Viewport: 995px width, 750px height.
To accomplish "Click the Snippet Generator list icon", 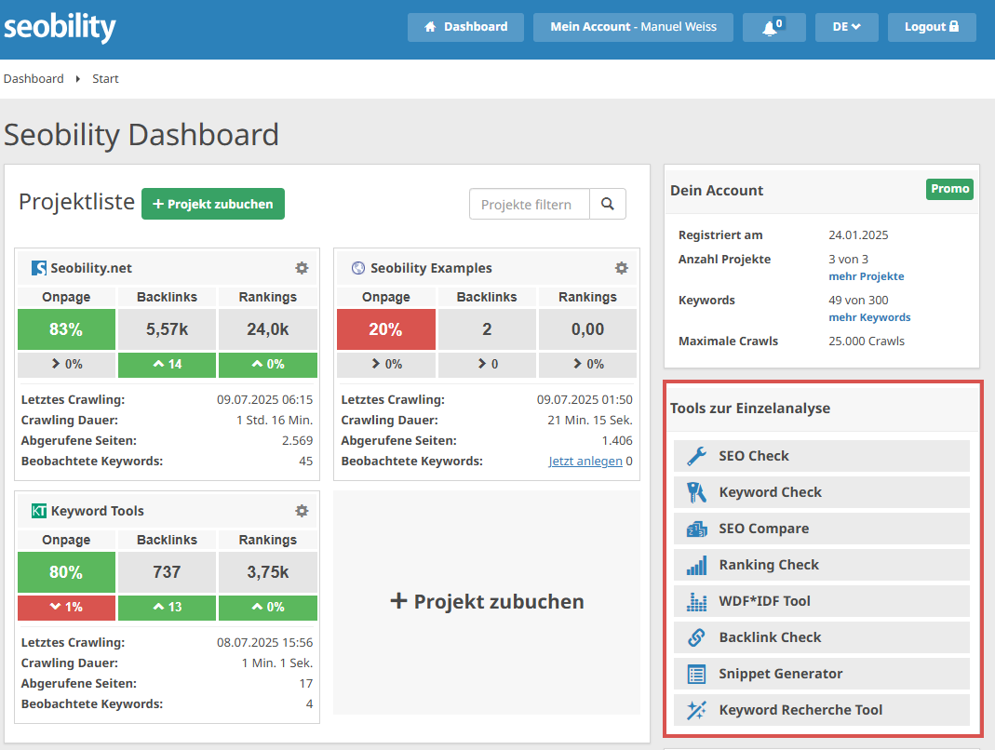I will click(697, 674).
